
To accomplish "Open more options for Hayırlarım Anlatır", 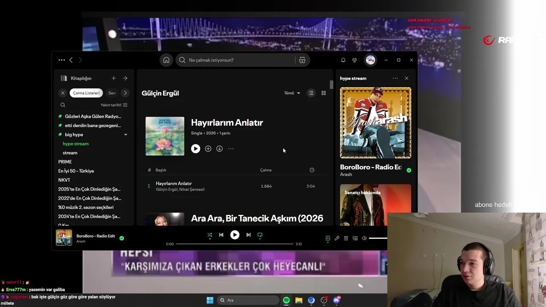I will pos(231,149).
